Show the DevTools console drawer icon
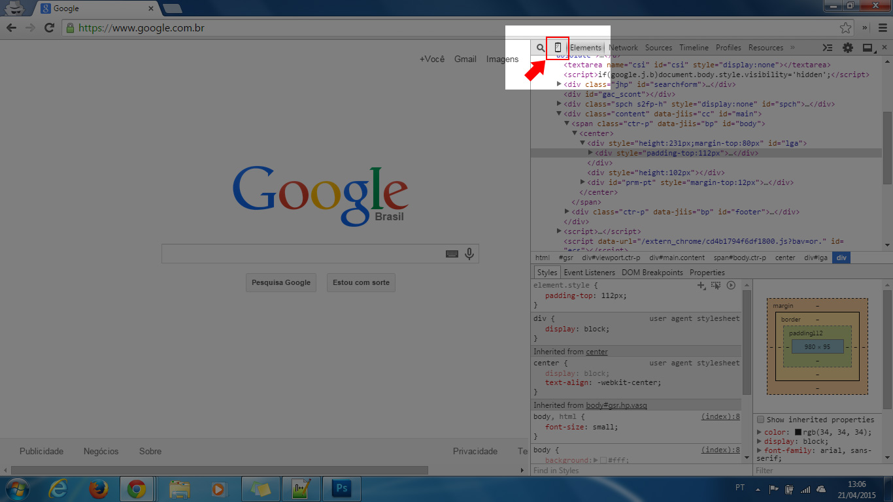The height and width of the screenshot is (502, 893). [828, 48]
